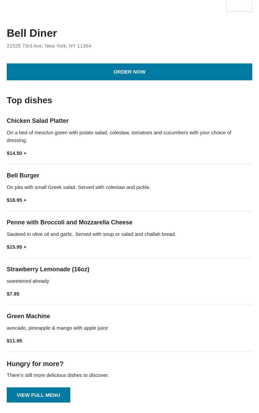Click the ORDER NOW button
The image size is (259, 413).
129,72
